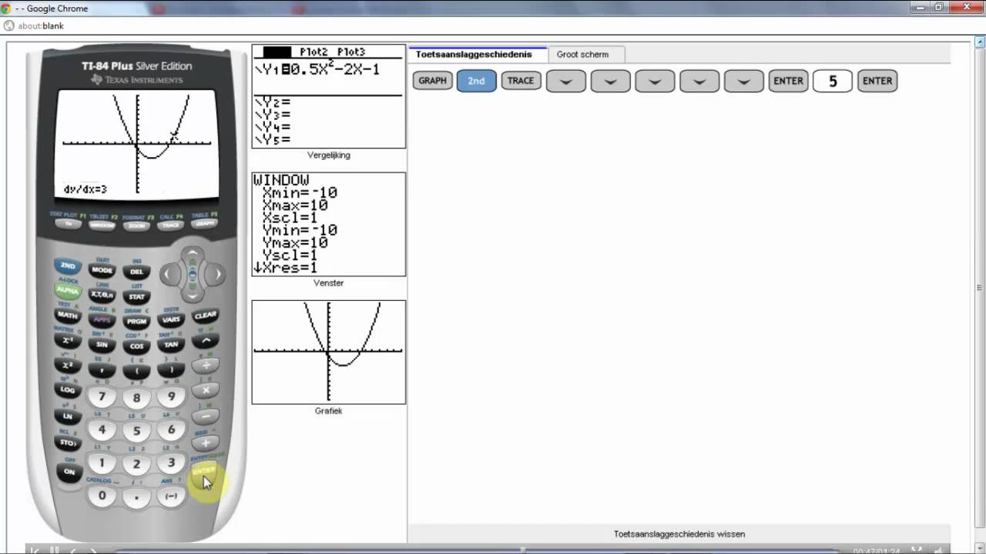Tap number 0 on the calculator
The width and height of the screenshot is (986, 554).
[x=102, y=496]
